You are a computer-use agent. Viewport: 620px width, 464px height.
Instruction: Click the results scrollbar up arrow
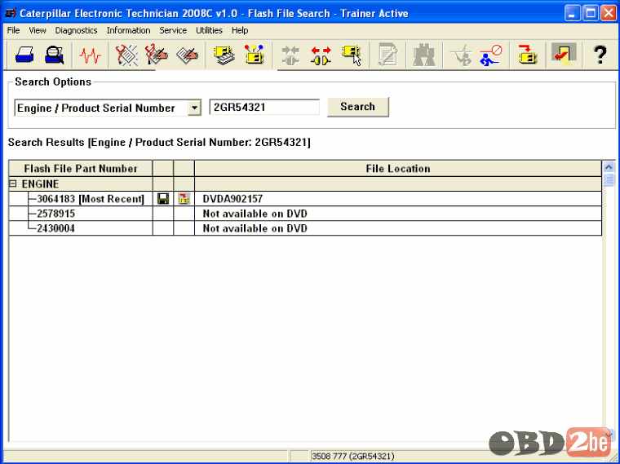pyautogui.click(x=609, y=167)
